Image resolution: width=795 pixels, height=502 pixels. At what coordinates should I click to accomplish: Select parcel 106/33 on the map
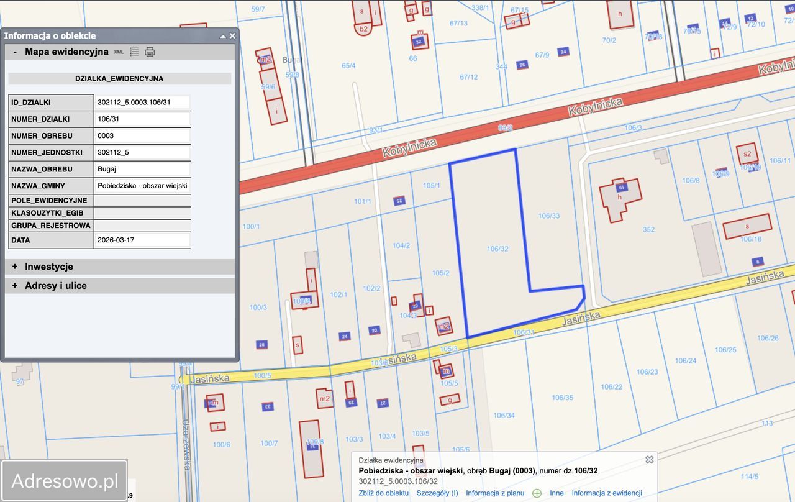coord(548,216)
